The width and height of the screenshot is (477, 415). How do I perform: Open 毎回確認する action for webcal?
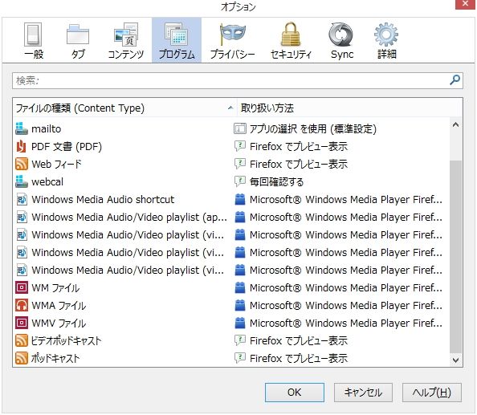click(340, 181)
